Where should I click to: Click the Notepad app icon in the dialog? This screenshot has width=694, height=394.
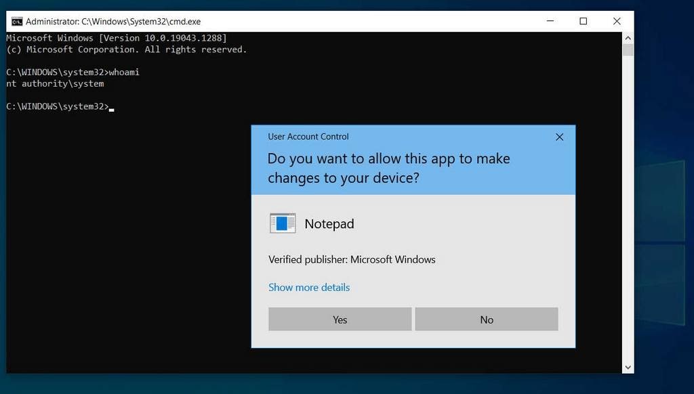(x=283, y=223)
